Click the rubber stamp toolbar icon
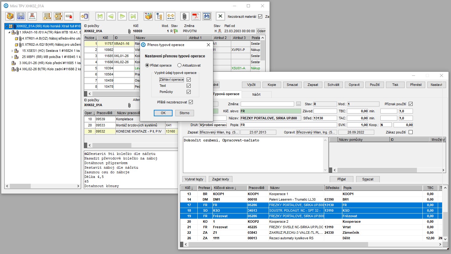 [x=32, y=16]
